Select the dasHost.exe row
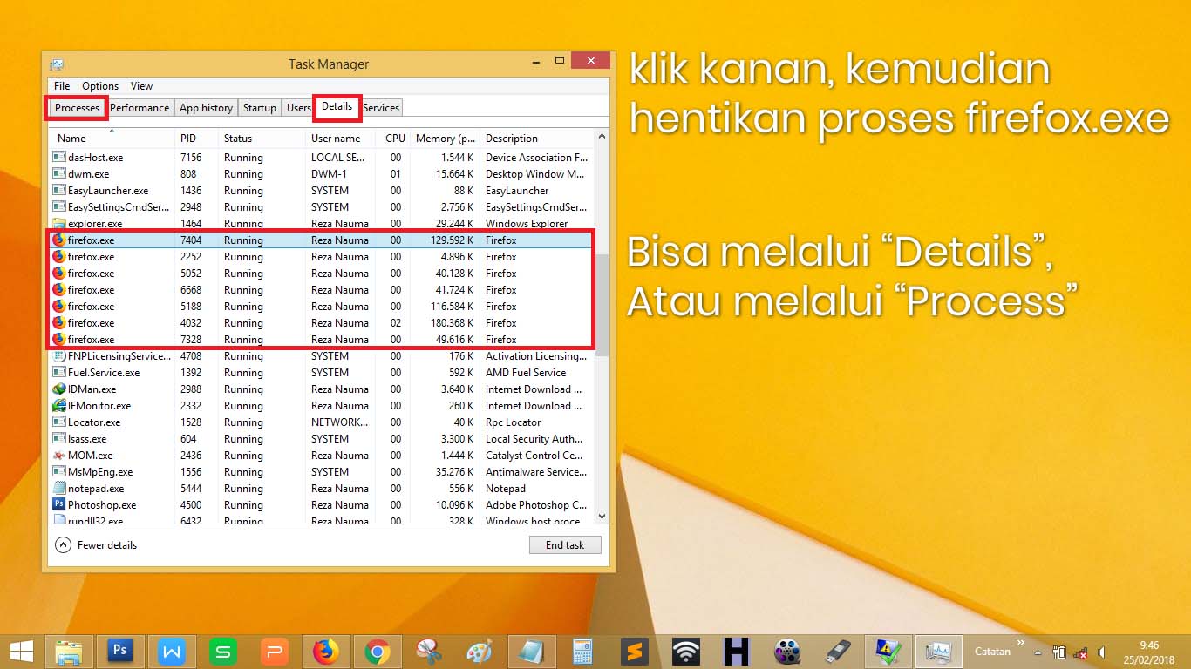 click(x=322, y=157)
